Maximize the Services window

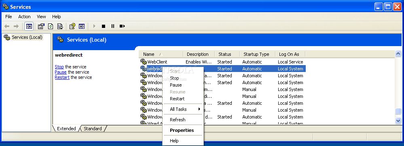coord(388,7)
